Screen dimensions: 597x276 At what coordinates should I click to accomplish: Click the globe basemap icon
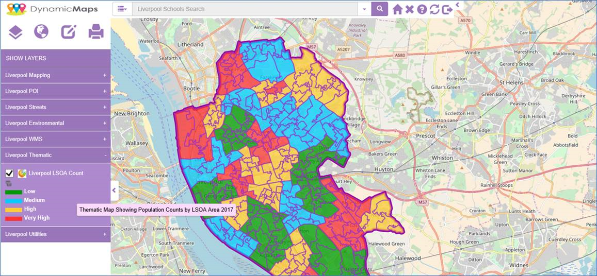click(x=41, y=31)
